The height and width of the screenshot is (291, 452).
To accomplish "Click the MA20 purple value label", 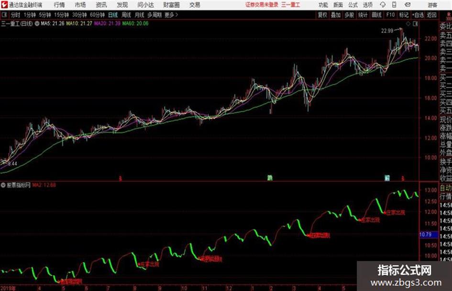I will [107, 23].
